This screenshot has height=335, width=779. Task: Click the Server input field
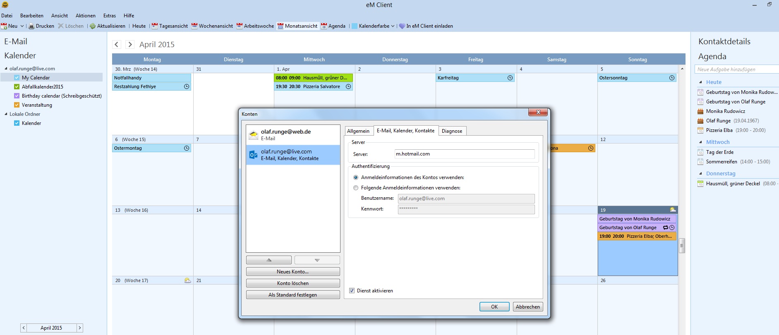[465, 154]
